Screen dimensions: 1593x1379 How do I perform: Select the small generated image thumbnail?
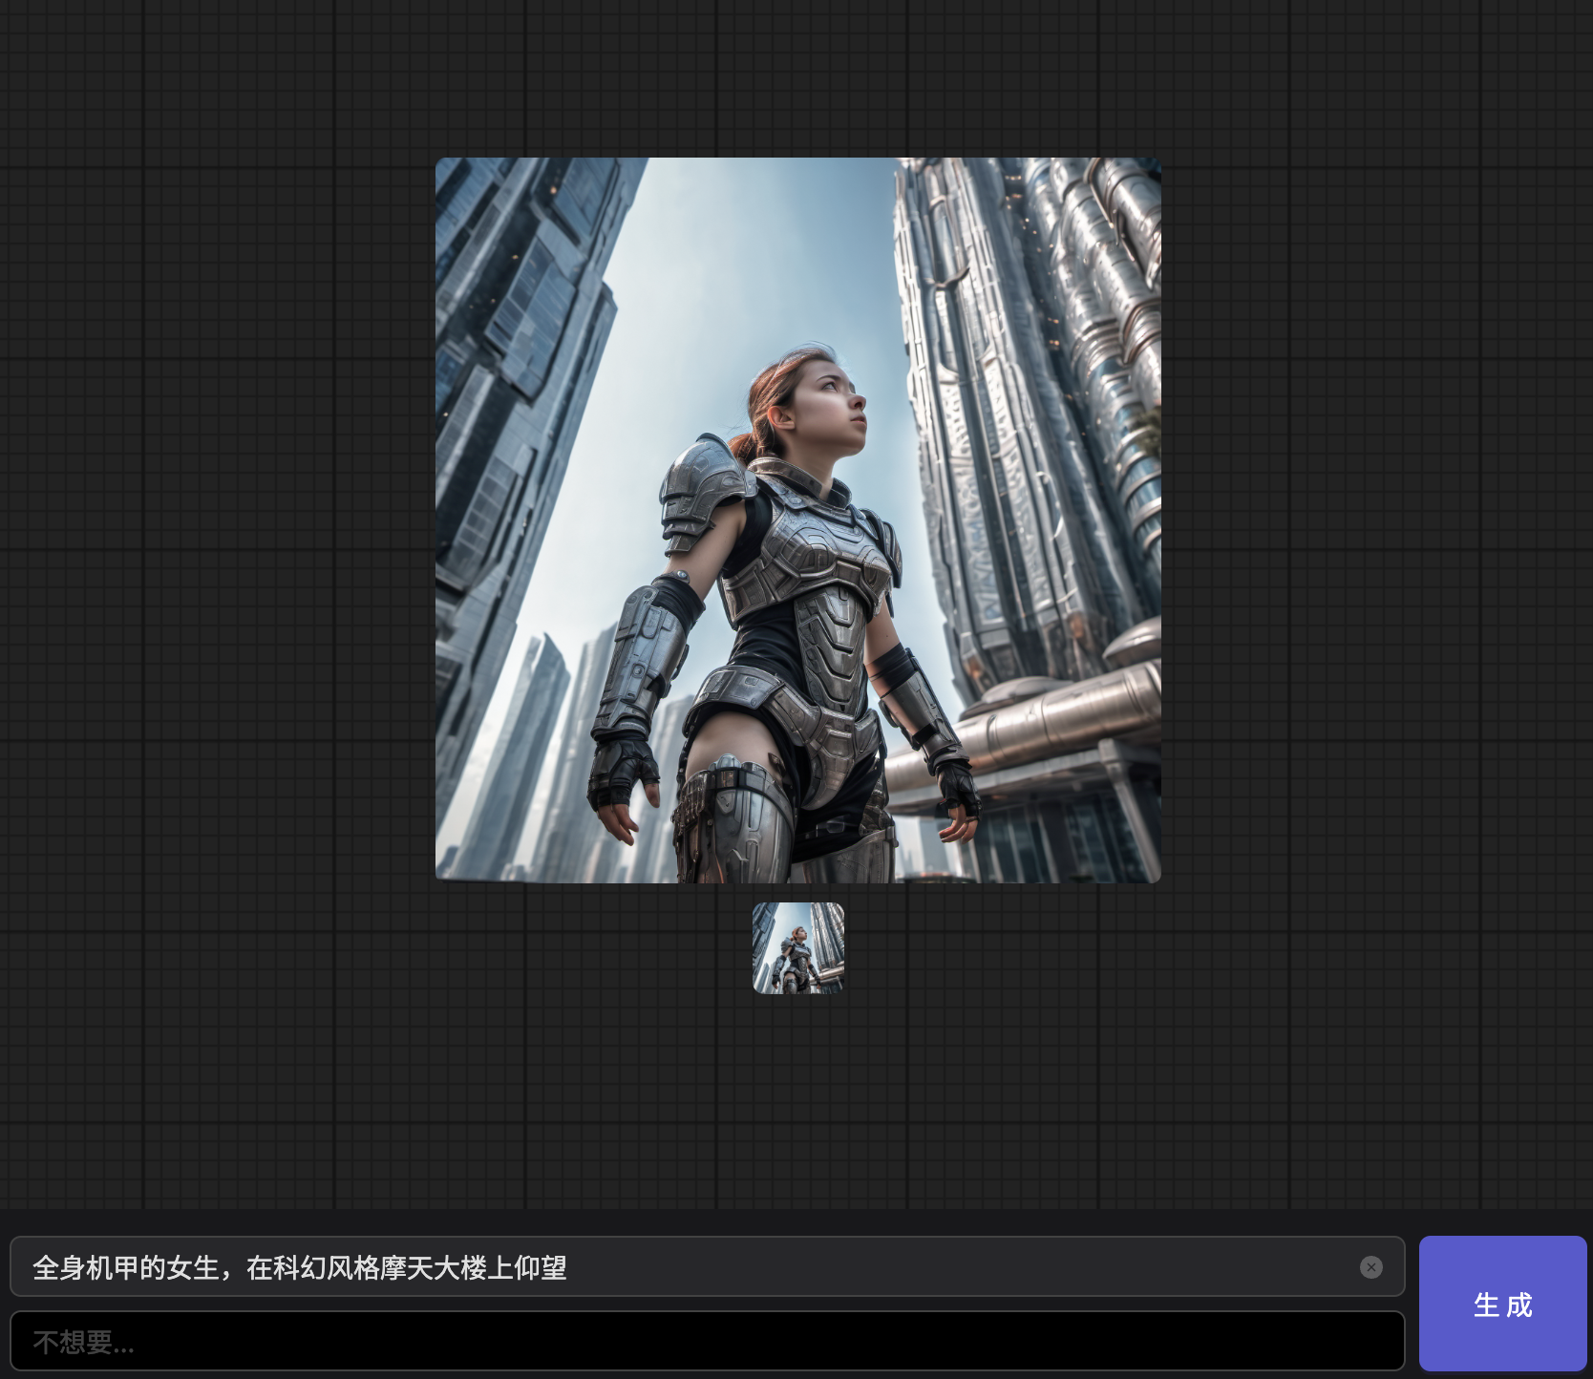click(x=798, y=948)
